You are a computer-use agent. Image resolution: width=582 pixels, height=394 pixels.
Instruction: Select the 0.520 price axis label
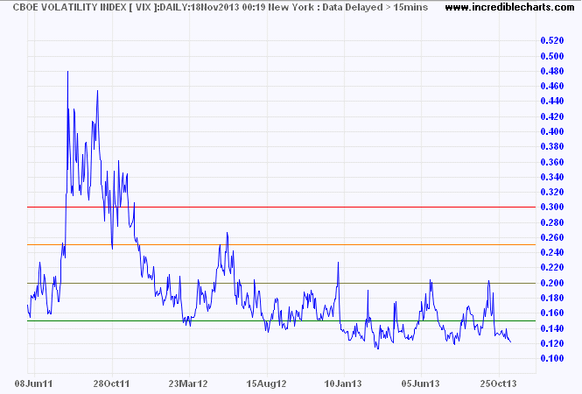(552, 40)
